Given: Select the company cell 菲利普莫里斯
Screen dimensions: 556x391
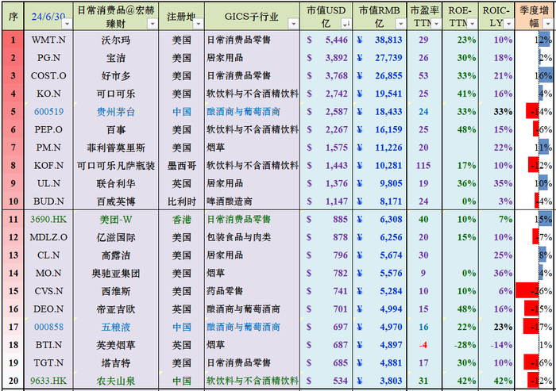Looking at the screenshot, I should 116,148.
